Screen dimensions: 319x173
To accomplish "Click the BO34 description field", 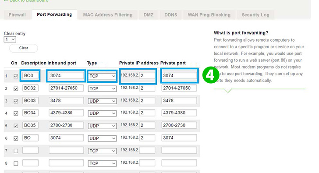I will click(30, 113).
